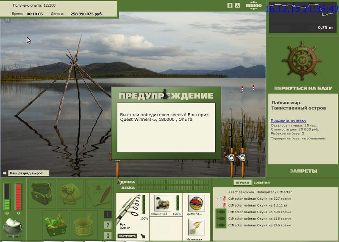Click lure icon in Окуня 327 грамм row

click(221, 198)
